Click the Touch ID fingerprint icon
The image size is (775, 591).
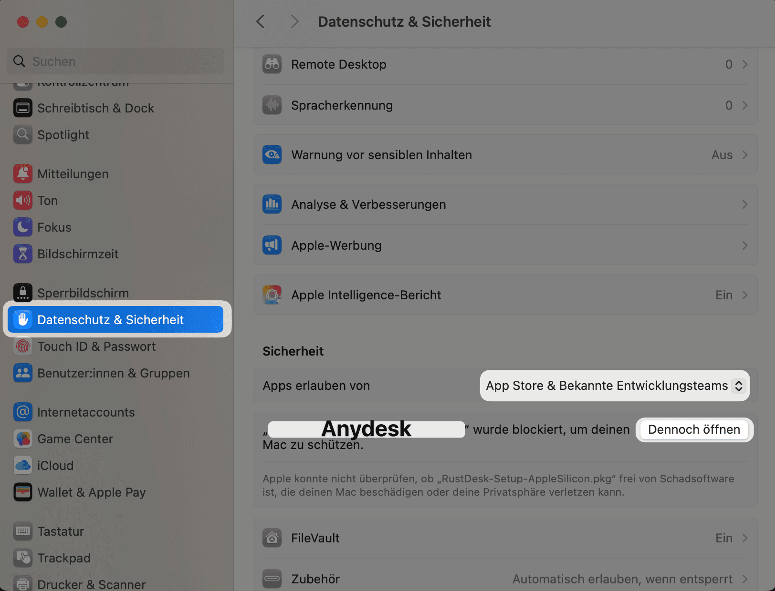23,346
